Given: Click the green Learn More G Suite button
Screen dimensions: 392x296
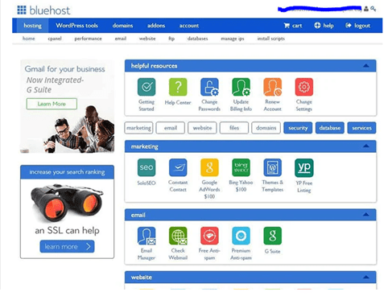Looking at the screenshot, I should [x=52, y=104].
